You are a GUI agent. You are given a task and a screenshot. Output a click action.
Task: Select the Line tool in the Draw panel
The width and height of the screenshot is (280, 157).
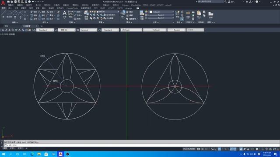[3, 14]
